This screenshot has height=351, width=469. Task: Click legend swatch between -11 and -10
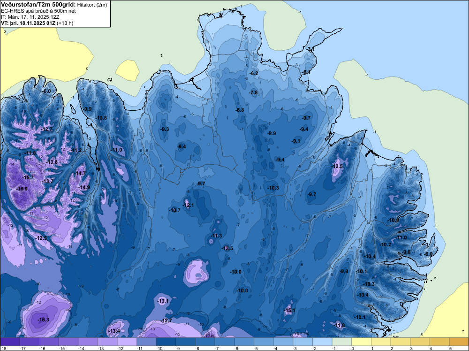pyautogui.click(x=146, y=342)
